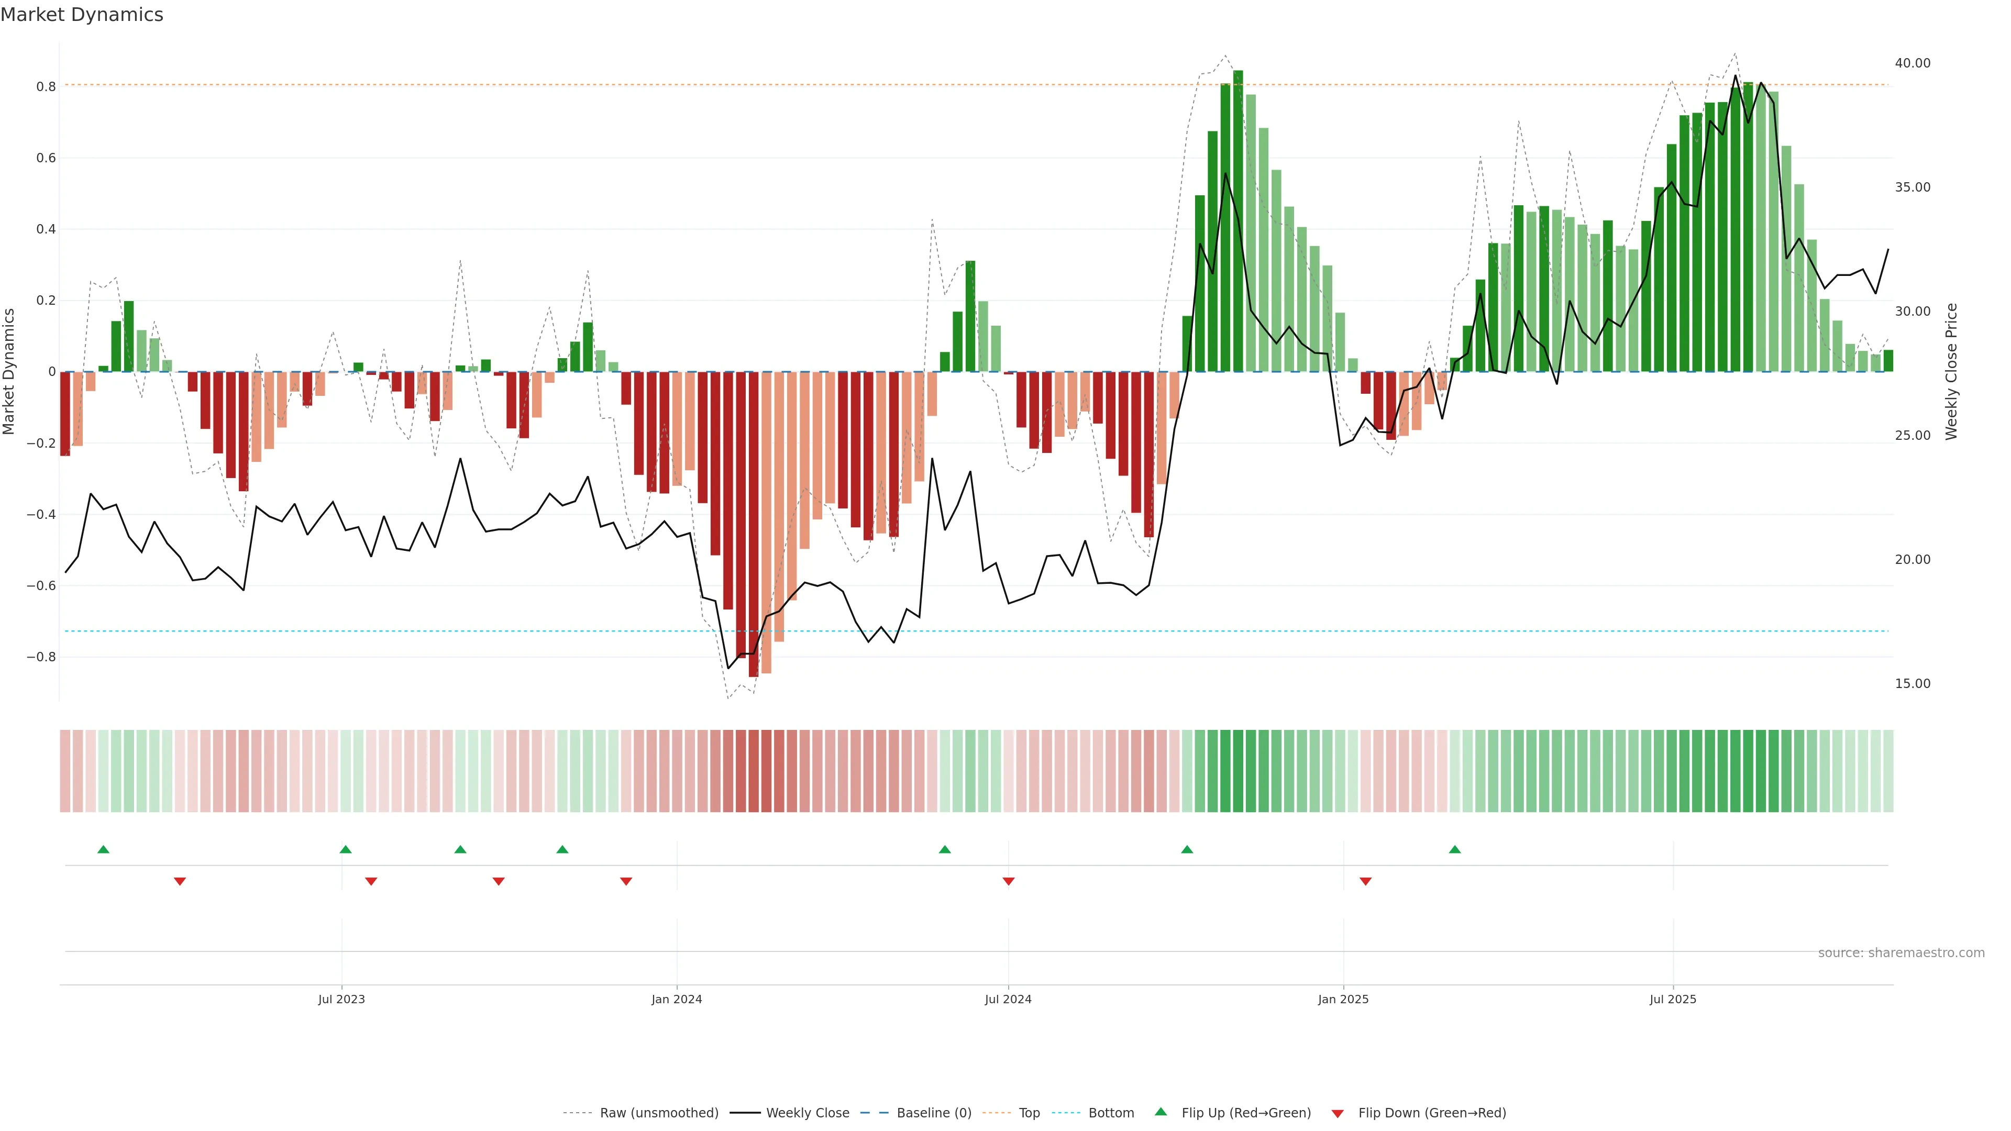Toggle the Top legend entry
This screenshot has width=2011, height=1131.
1028,1113
